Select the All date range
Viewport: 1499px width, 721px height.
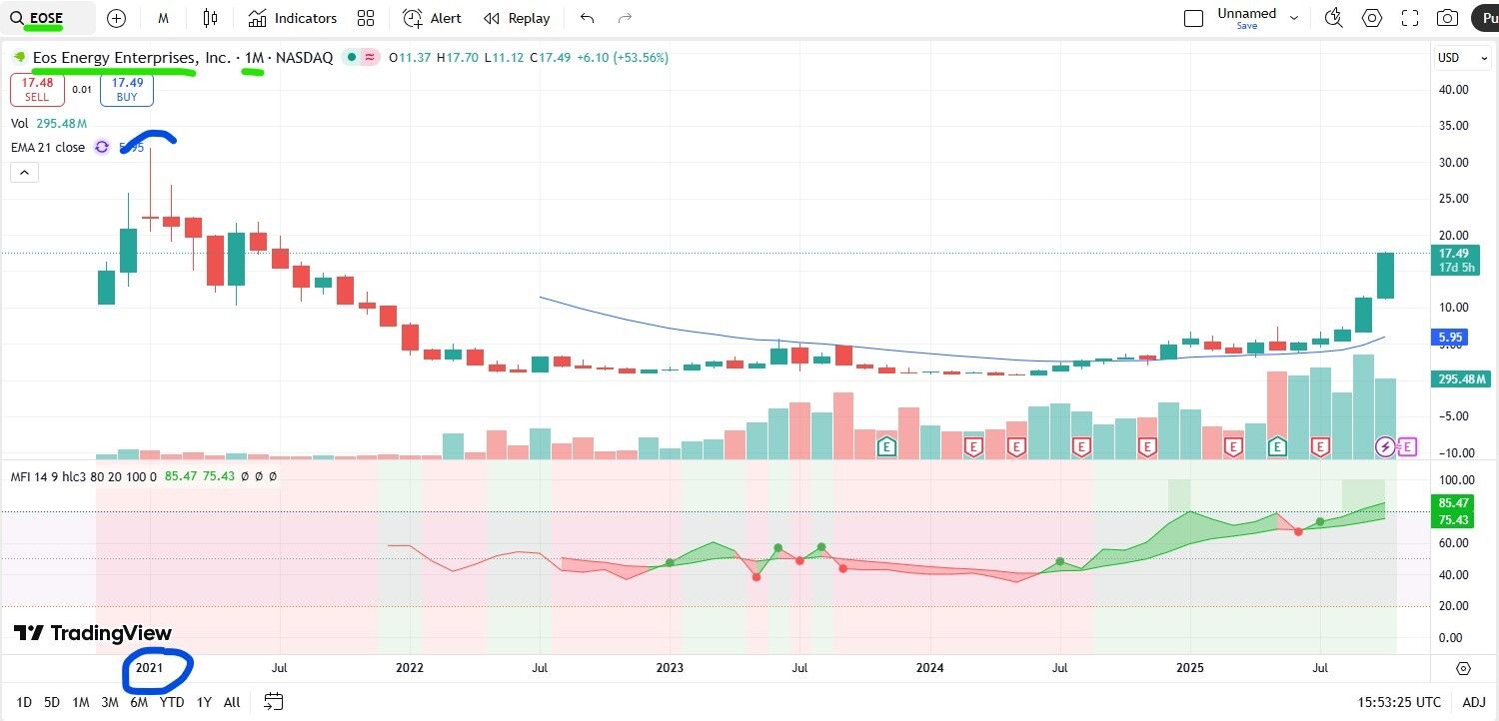232,702
